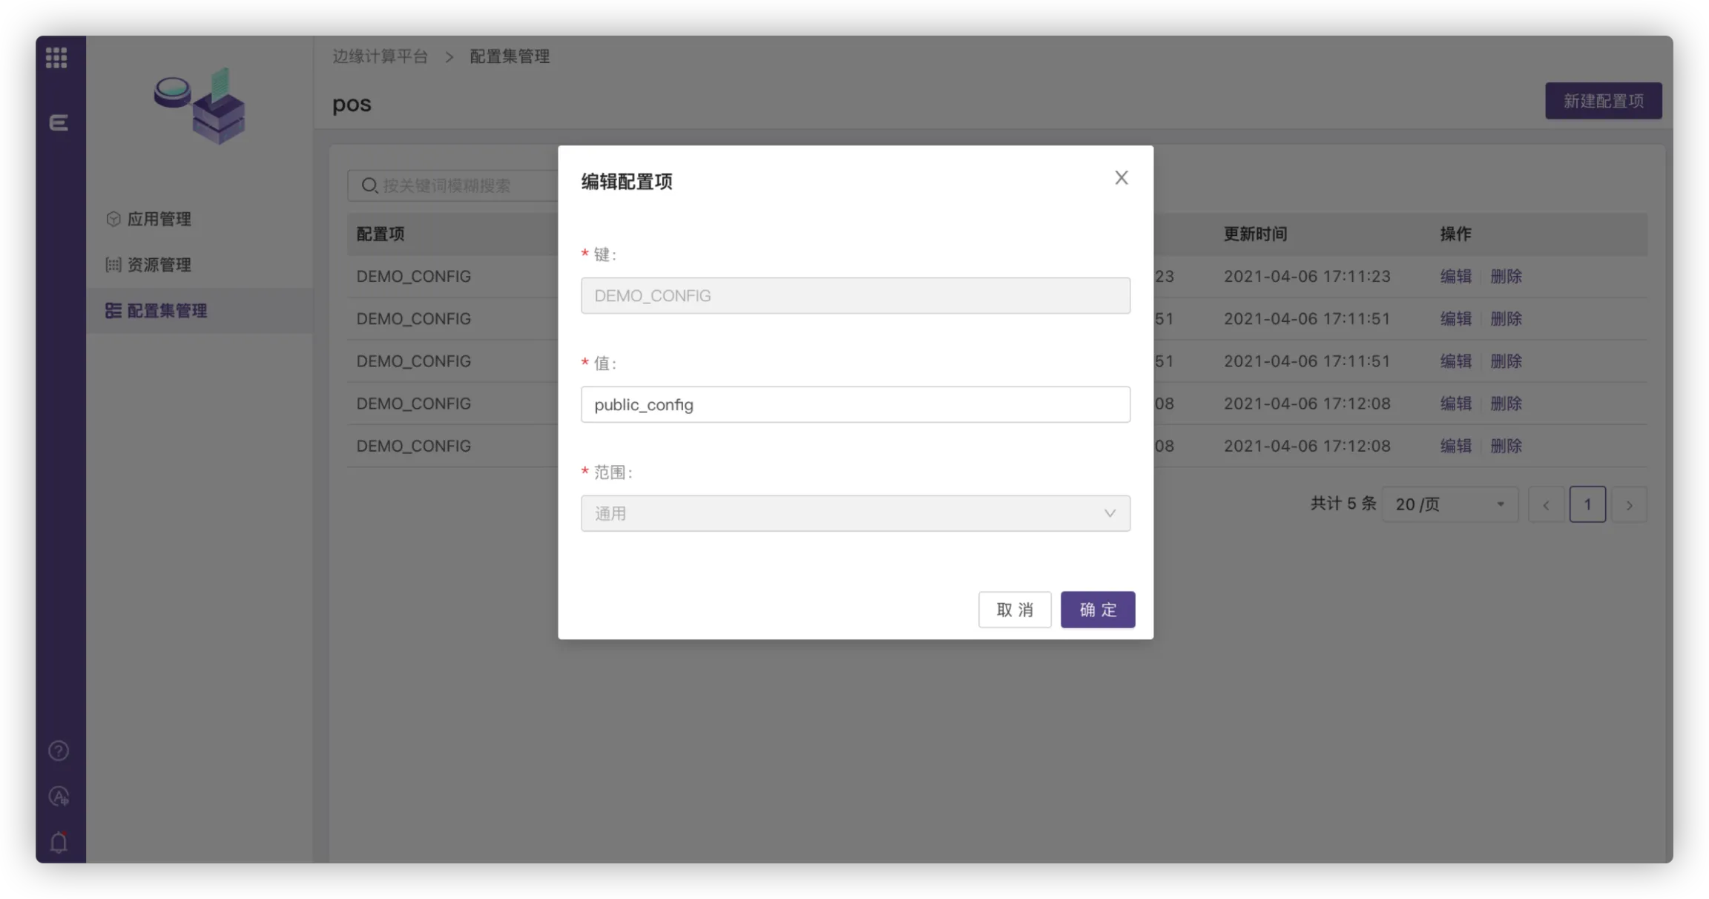Open 资源管理 in the sidebar menu
The height and width of the screenshot is (899, 1709).
click(x=159, y=265)
